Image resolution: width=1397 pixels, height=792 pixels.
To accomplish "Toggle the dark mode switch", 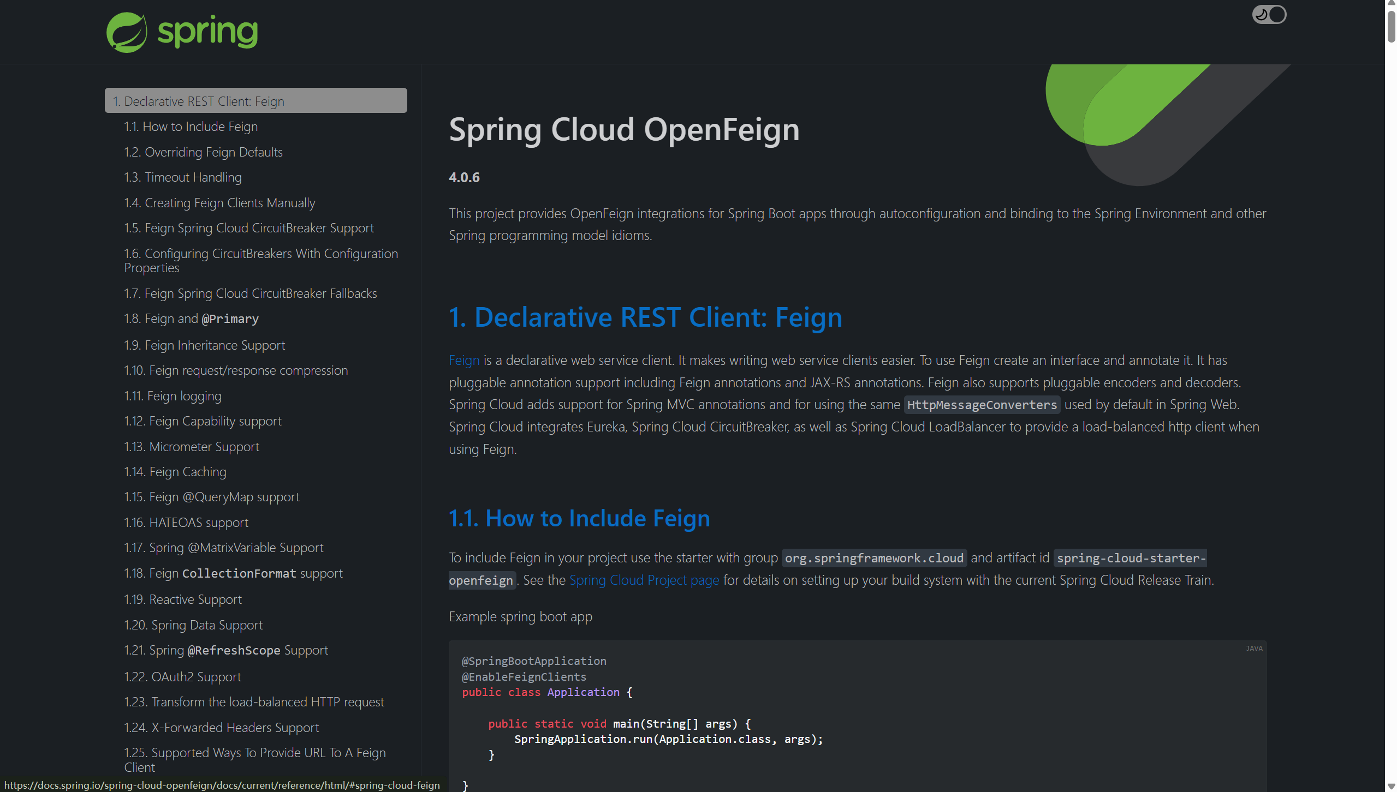I will click(x=1269, y=15).
